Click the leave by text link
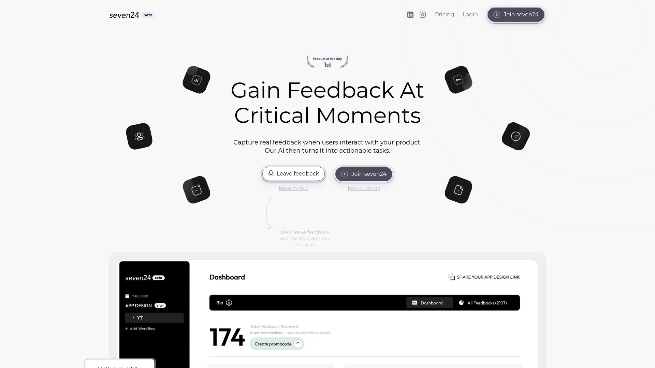This screenshot has height=368, width=655. coord(293,188)
